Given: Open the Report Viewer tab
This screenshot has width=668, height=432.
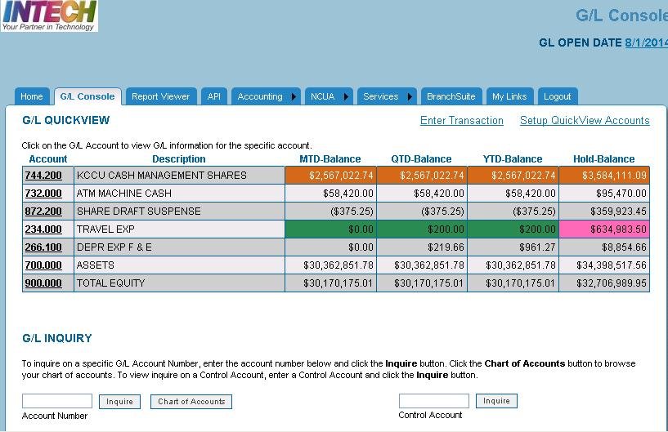Looking at the screenshot, I should tap(160, 96).
